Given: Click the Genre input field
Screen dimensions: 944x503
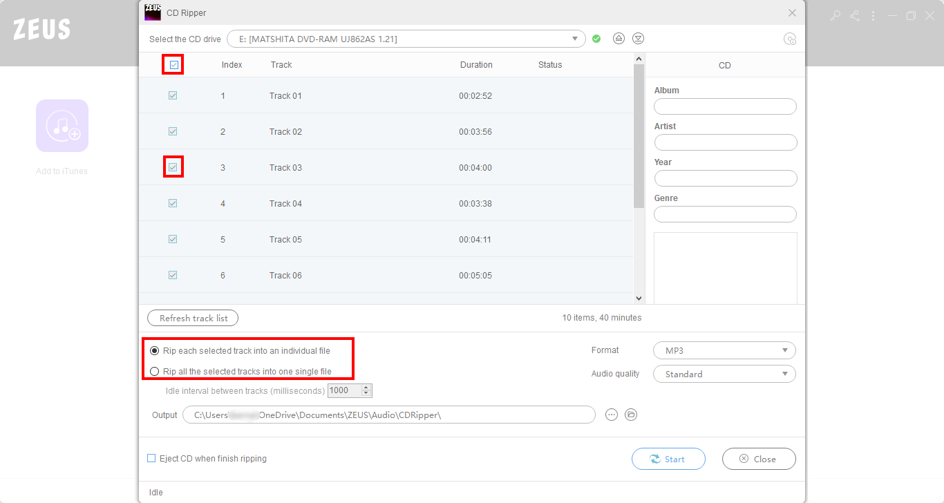Looking at the screenshot, I should tap(725, 214).
